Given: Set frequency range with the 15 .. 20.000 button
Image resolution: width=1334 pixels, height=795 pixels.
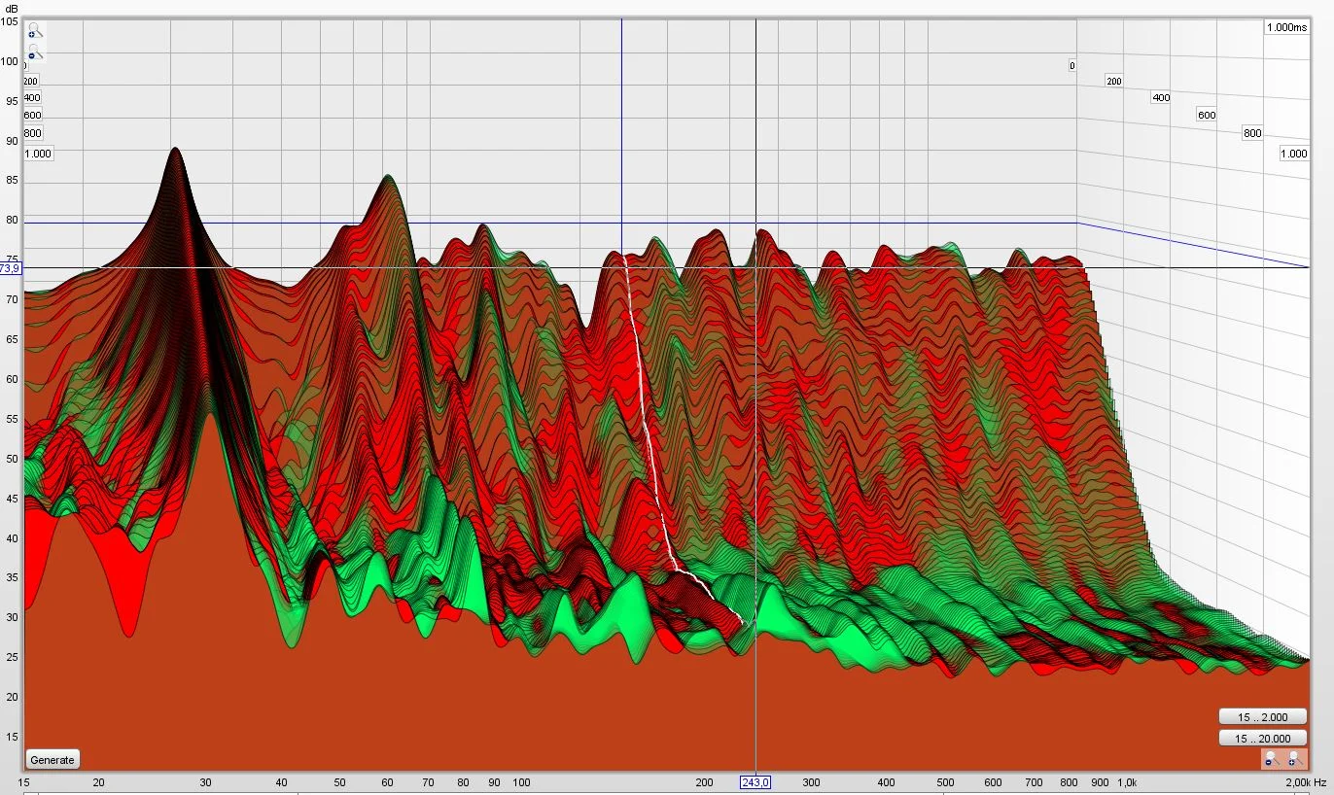Looking at the screenshot, I should (1262, 739).
